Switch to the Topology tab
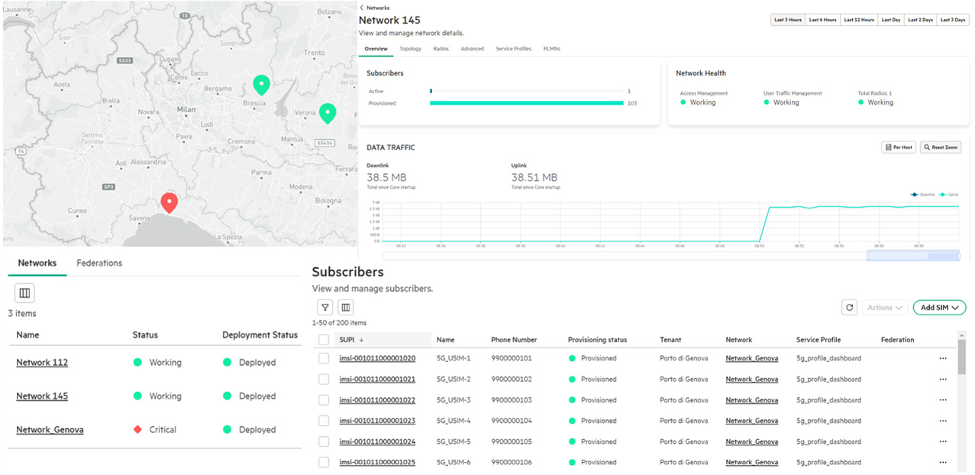The height and width of the screenshot is (475, 975). [410, 49]
